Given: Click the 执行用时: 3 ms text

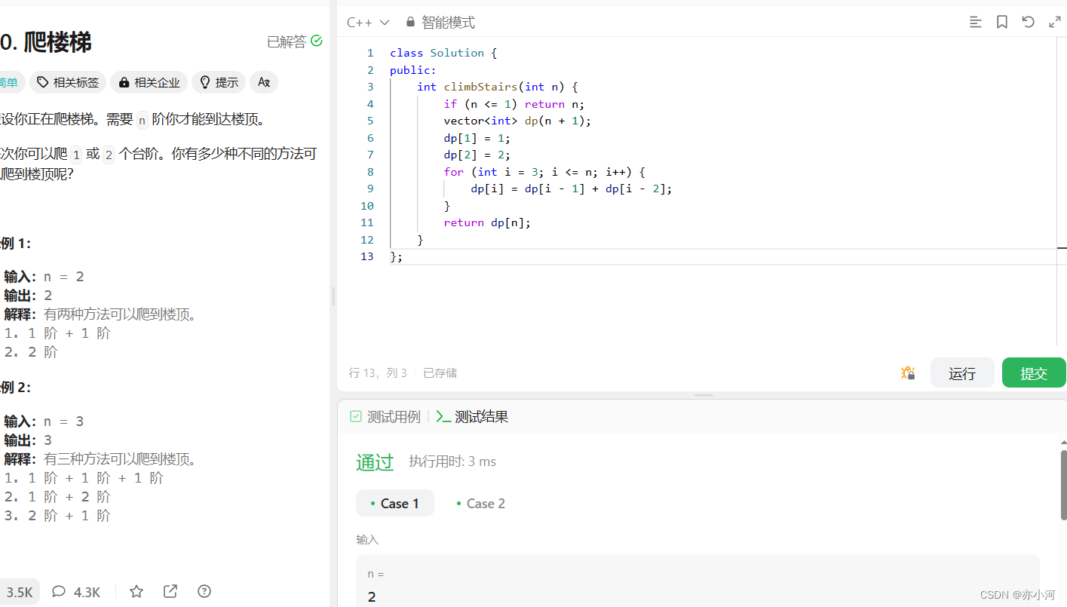Looking at the screenshot, I should (x=452, y=461).
